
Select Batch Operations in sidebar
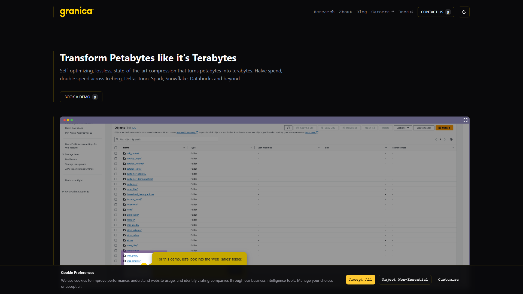pyautogui.click(x=74, y=128)
